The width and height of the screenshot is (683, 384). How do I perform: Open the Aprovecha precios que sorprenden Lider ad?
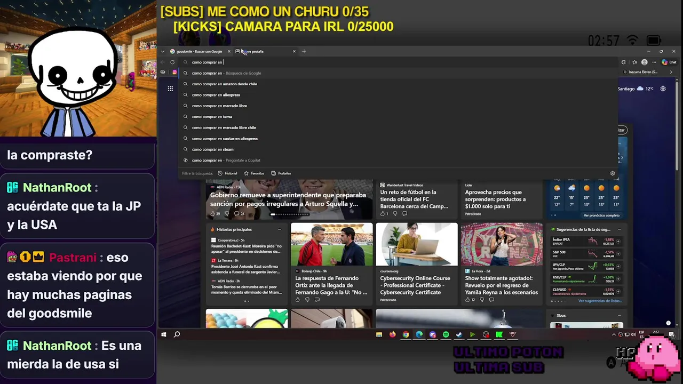(x=495, y=199)
